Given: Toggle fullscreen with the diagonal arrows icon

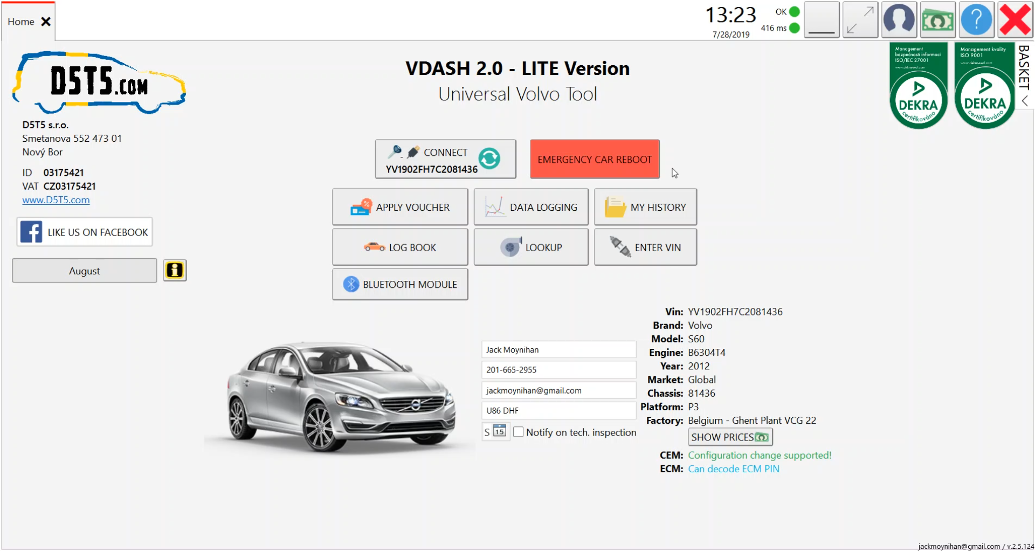Looking at the screenshot, I should pyautogui.click(x=860, y=20).
